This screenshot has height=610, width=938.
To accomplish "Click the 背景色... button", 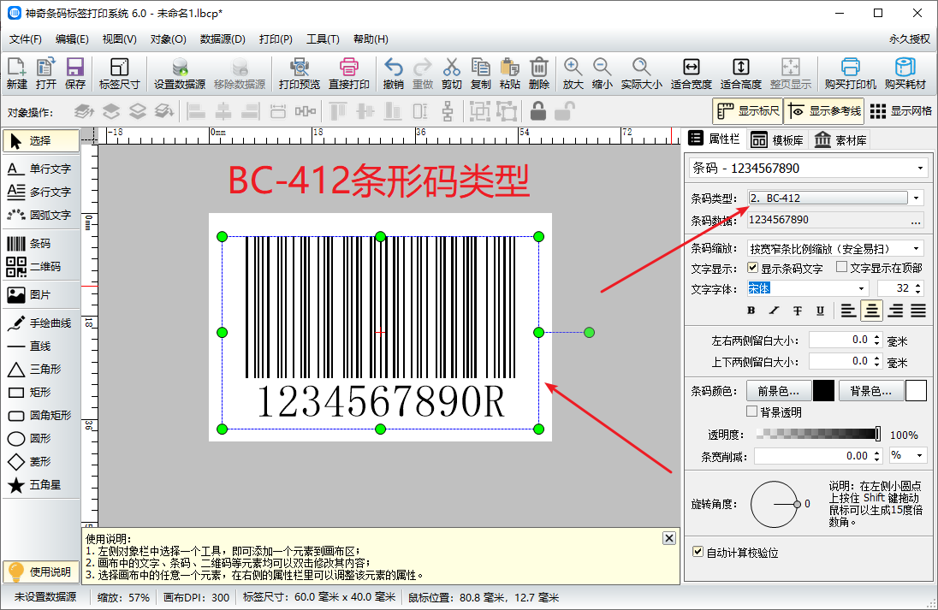I will pyautogui.click(x=871, y=391).
